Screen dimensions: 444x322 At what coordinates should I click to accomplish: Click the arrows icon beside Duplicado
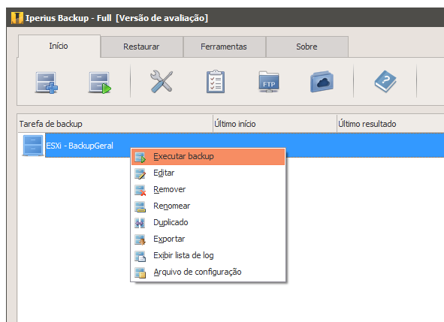[140, 223]
